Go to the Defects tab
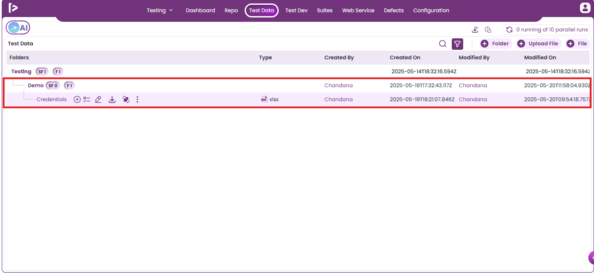This screenshot has height=273, width=594. coord(394,10)
